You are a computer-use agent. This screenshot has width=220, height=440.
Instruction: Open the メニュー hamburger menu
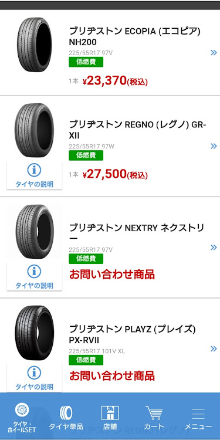[x=198, y=414]
